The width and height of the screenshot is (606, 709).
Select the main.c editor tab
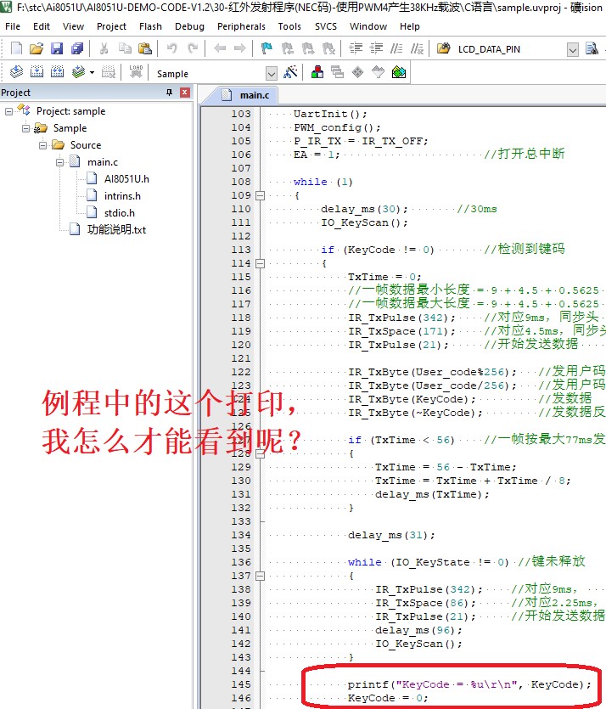246,95
